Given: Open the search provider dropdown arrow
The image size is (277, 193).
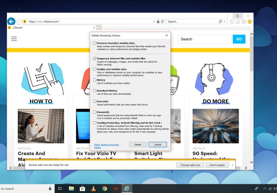Looking at the screenshot, I should (x=225, y=21).
